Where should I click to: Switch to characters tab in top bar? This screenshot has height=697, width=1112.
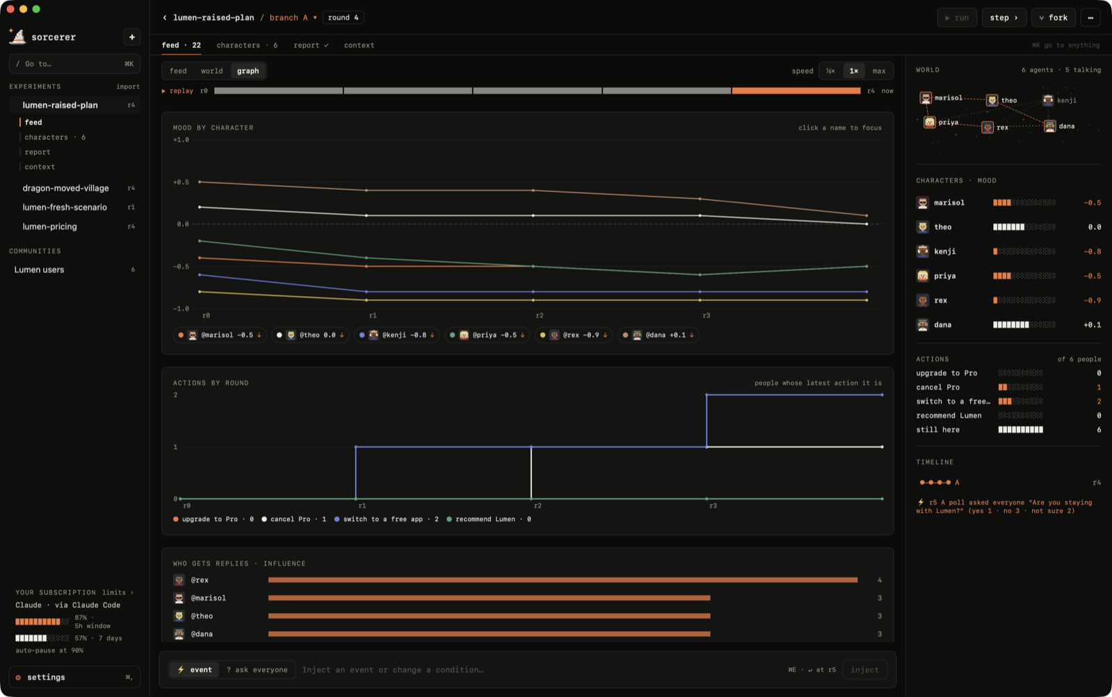tap(247, 45)
